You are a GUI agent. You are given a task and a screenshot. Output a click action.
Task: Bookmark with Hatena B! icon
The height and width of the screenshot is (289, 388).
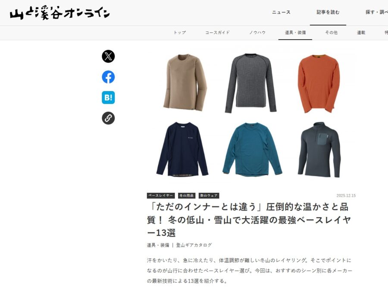pyautogui.click(x=108, y=97)
